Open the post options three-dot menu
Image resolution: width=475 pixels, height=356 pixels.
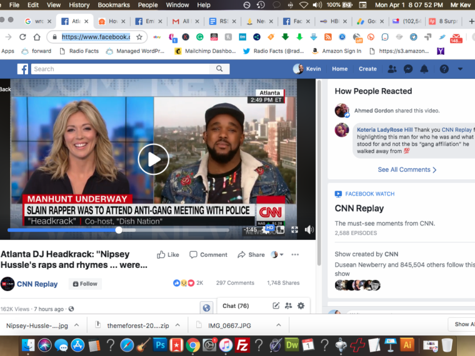point(295,255)
